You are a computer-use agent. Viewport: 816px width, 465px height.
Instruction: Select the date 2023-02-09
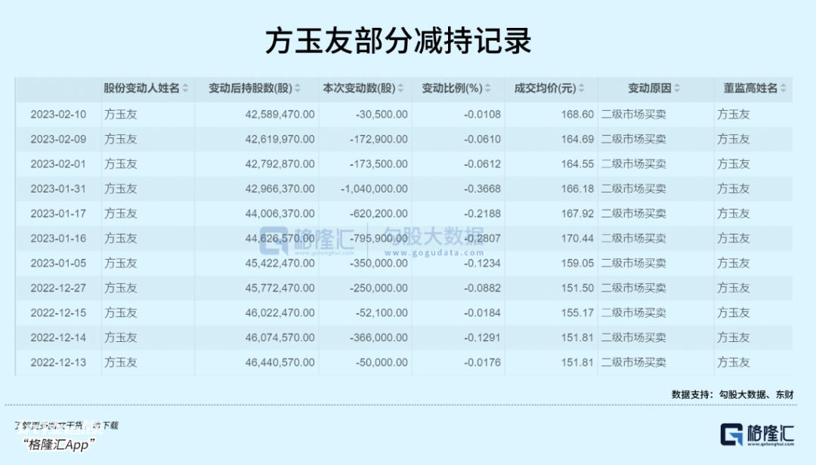tap(58, 140)
